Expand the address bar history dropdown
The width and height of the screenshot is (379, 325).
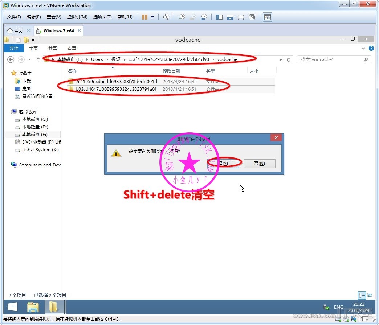tap(281, 59)
